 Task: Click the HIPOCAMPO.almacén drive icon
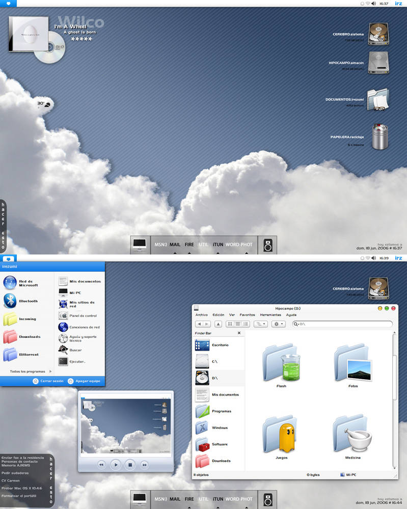tap(378, 62)
